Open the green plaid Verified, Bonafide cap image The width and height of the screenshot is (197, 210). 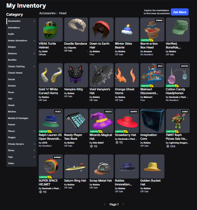[178, 29]
